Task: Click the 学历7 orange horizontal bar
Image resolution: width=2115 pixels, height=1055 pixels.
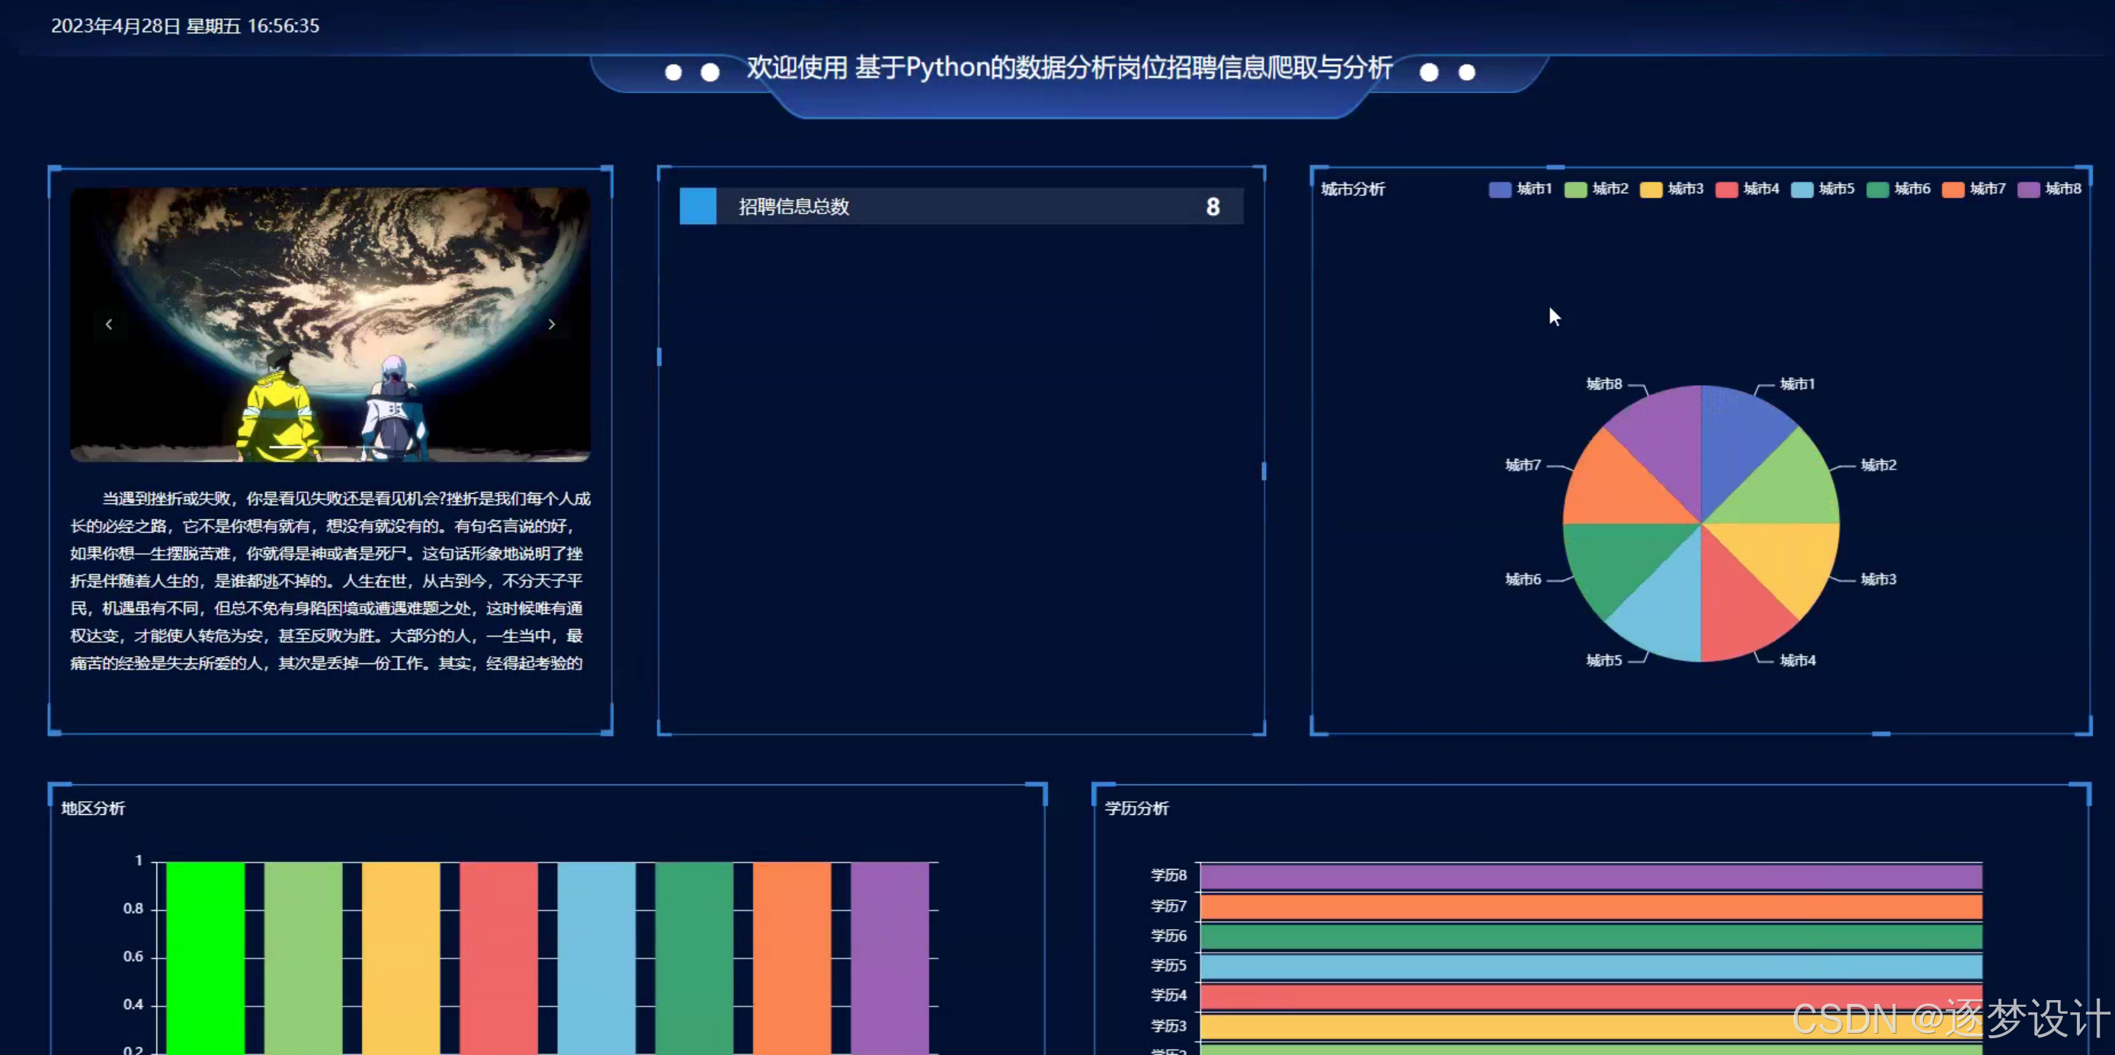Action: pyautogui.click(x=1591, y=906)
